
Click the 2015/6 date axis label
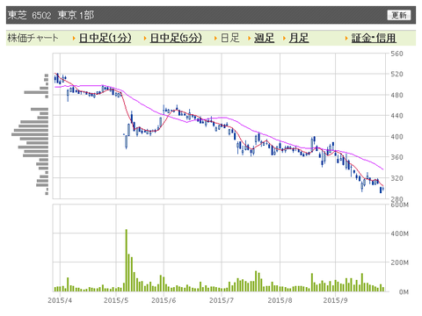pos(164,300)
